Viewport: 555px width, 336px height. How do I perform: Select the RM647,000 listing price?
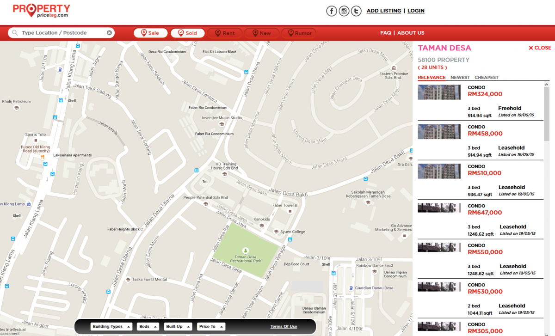point(485,213)
